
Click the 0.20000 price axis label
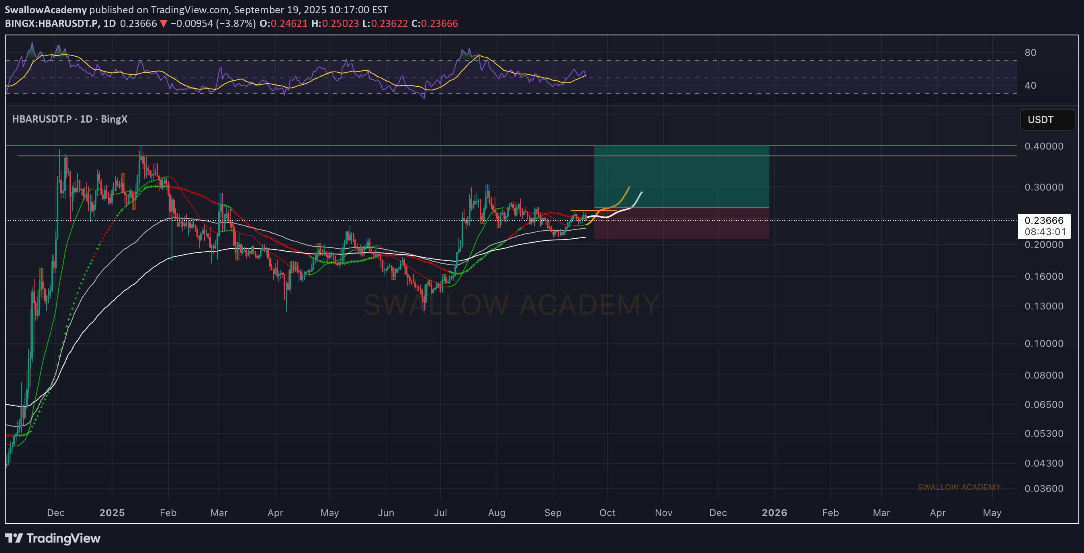1044,244
